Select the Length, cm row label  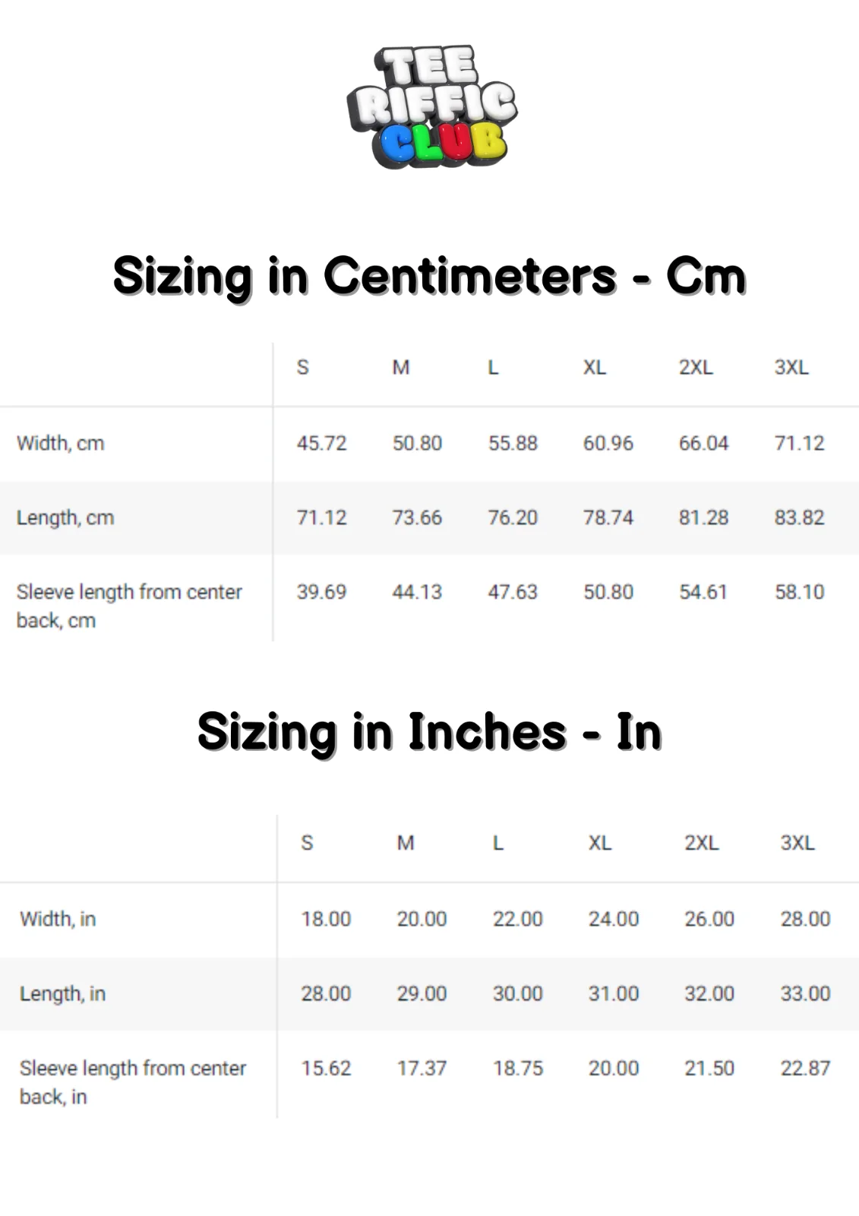click(x=65, y=518)
